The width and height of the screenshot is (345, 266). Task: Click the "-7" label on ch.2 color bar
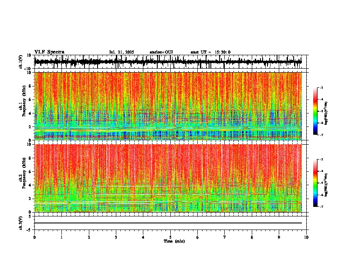(x=321, y=206)
